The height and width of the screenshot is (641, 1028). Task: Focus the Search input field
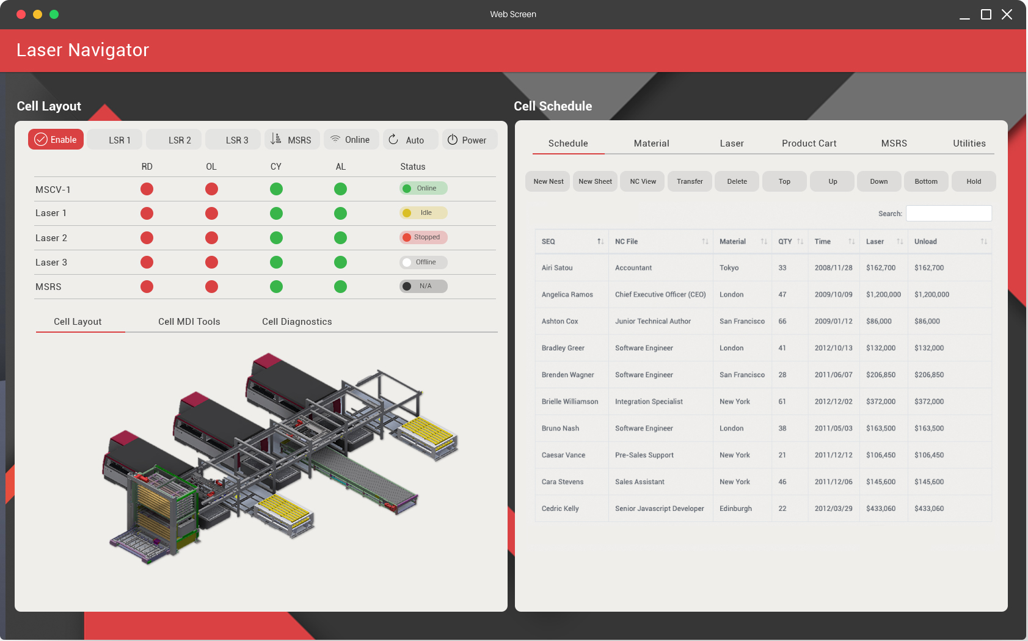[949, 213]
